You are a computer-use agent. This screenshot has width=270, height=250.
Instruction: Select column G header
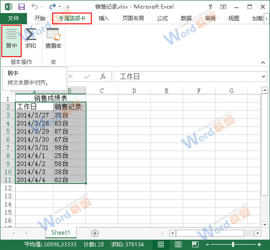pyautogui.click(x=231, y=91)
